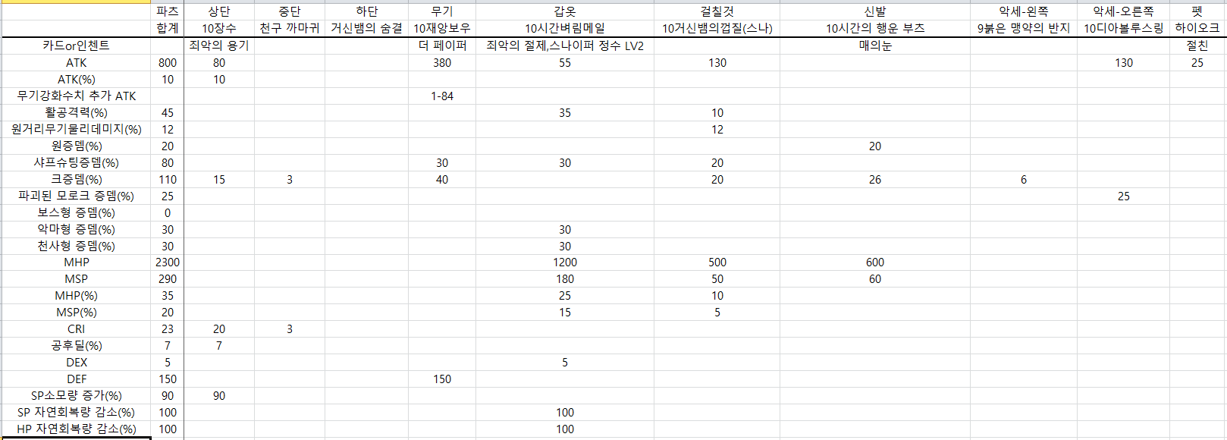Select the MHP total cell showing 2300
Viewport: 1227px width, 440px height.
pyautogui.click(x=167, y=262)
